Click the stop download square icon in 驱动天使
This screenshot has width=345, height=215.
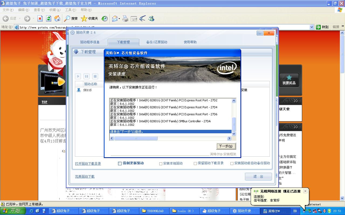(95, 76)
